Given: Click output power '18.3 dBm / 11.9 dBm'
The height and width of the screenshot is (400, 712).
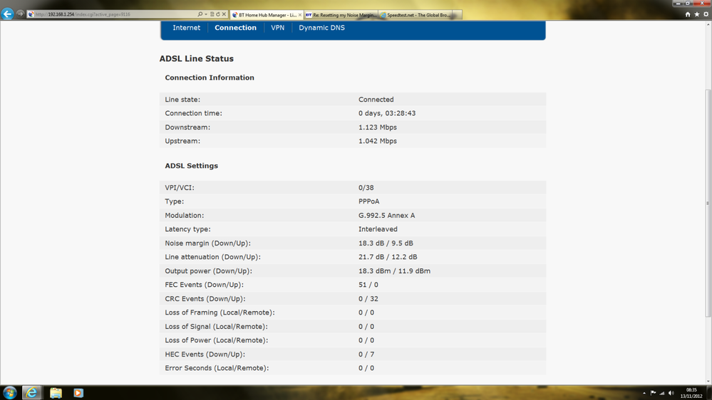Looking at the screenshot, I should [394, 270].
